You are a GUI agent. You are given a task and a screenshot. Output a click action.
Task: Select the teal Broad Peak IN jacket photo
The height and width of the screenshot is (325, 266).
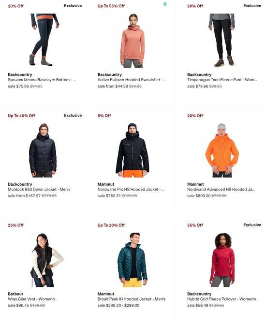click(133, 260)
